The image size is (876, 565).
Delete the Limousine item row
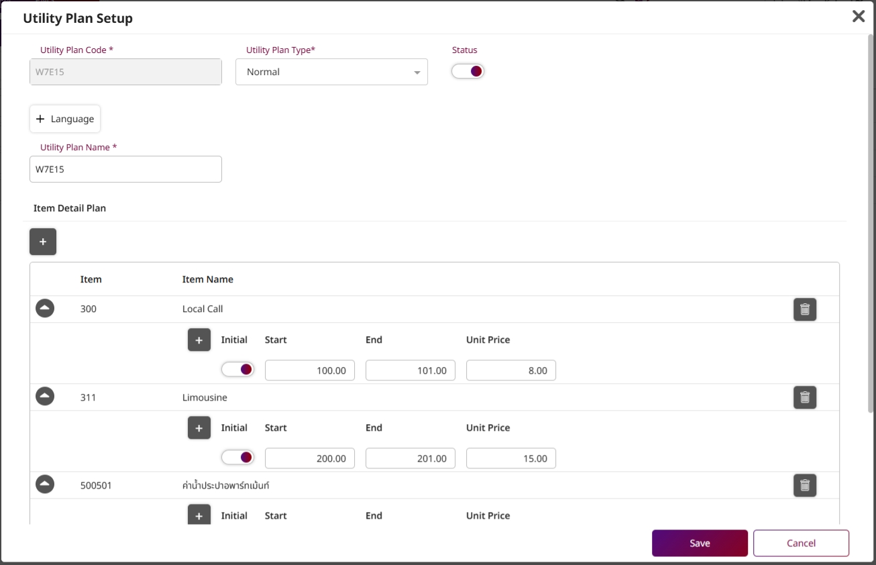(x=805, y=397)
